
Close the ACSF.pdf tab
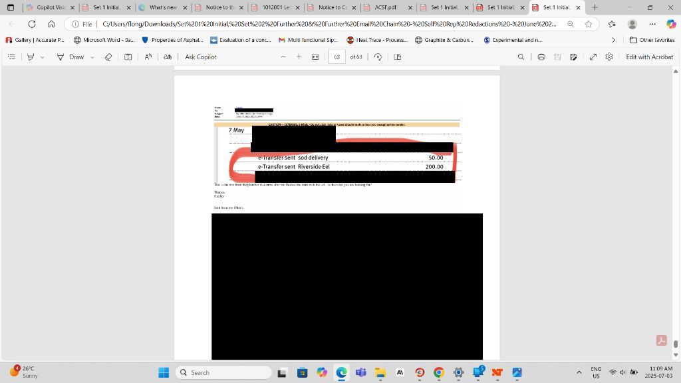coord(410,7)
